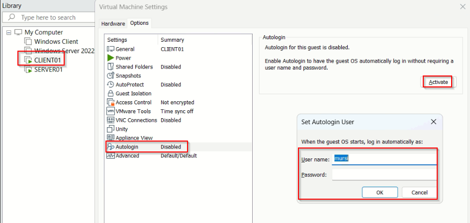This screenshot has width=470, height=223.
Task: Select Windows Client in the library
Action: click(56, 42)
